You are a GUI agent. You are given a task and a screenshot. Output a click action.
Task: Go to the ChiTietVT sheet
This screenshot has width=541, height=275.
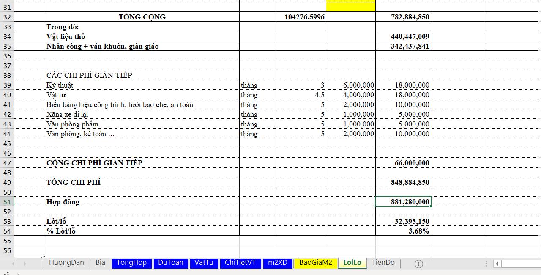pyautogui.click(x=240, y=263)
